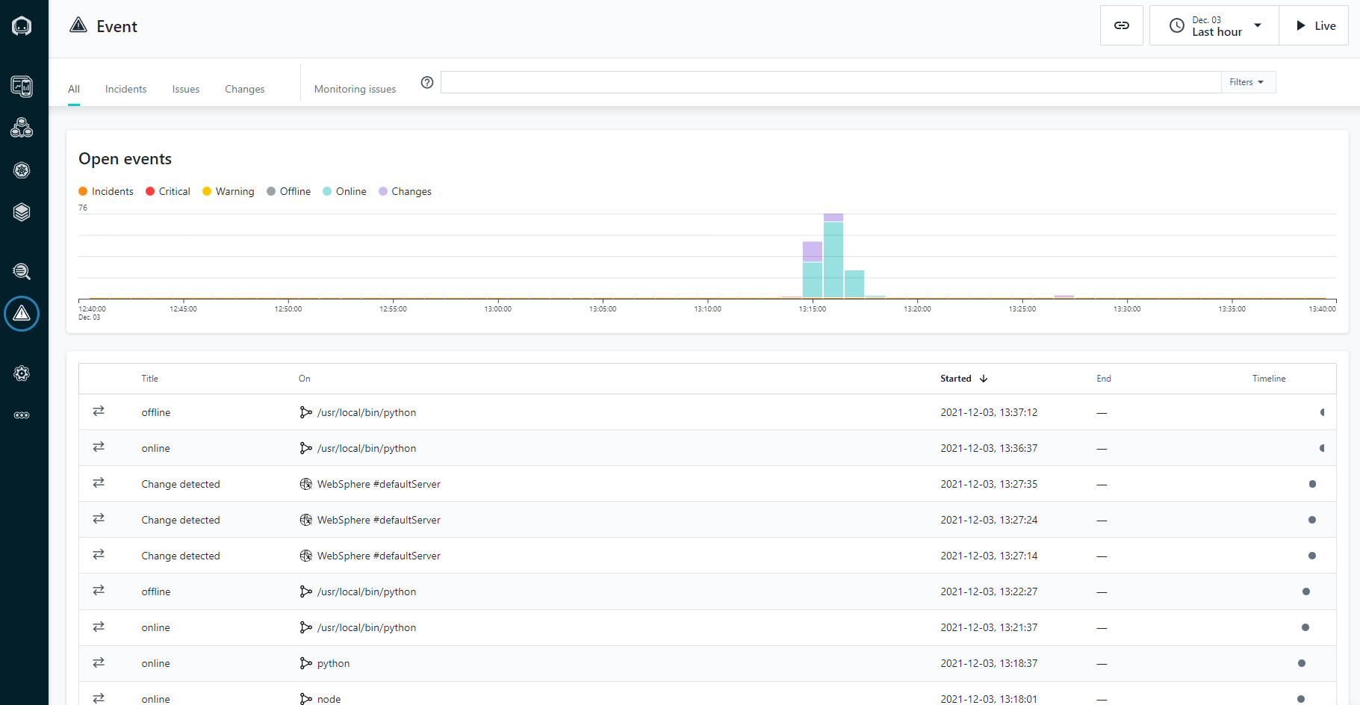The width and height of the screenshot is (1360, 705).
Task: Sort by the Started column arrow
Action: (x=984, y=379)
